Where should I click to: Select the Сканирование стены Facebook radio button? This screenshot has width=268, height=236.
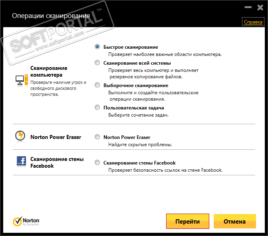[x=97, y=163]
